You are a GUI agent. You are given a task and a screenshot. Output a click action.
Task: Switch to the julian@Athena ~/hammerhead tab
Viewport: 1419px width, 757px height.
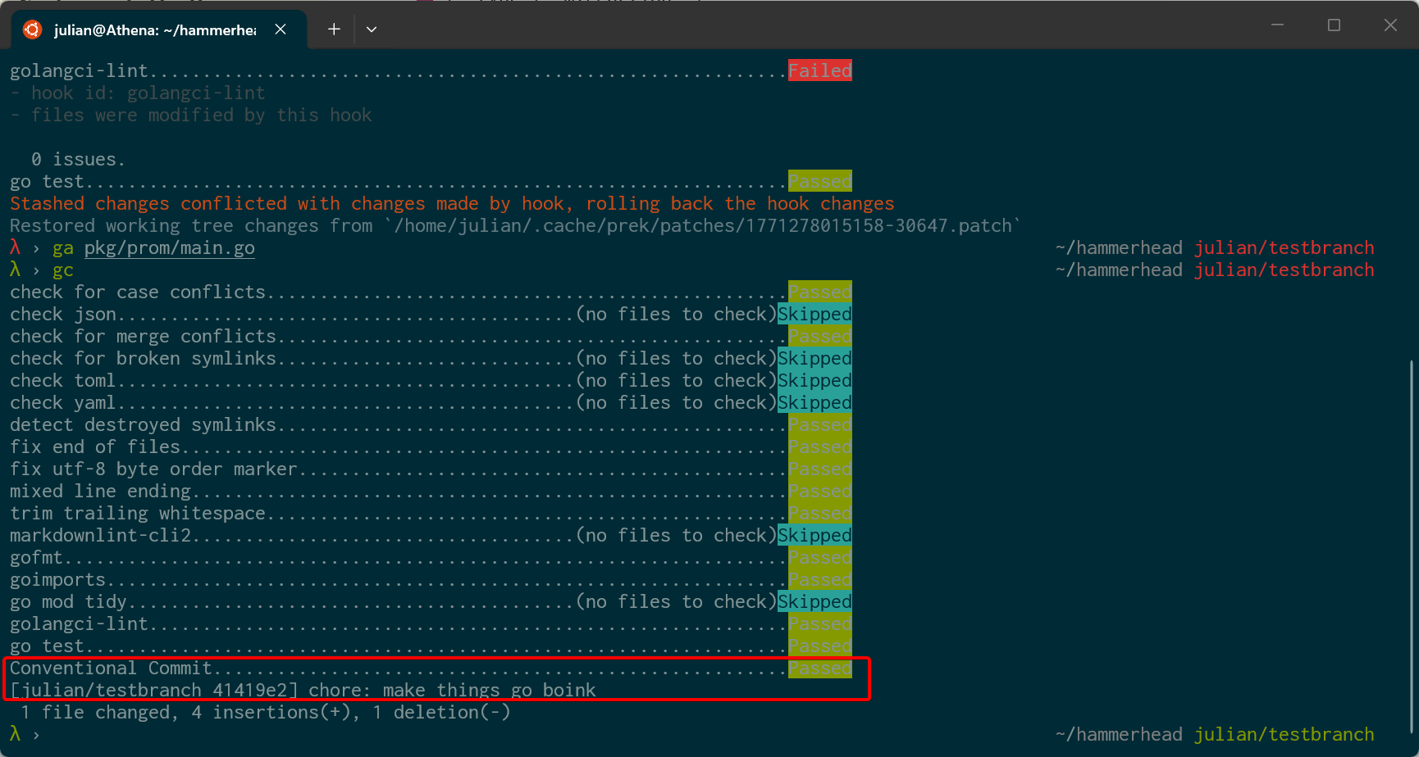(154, 30)
